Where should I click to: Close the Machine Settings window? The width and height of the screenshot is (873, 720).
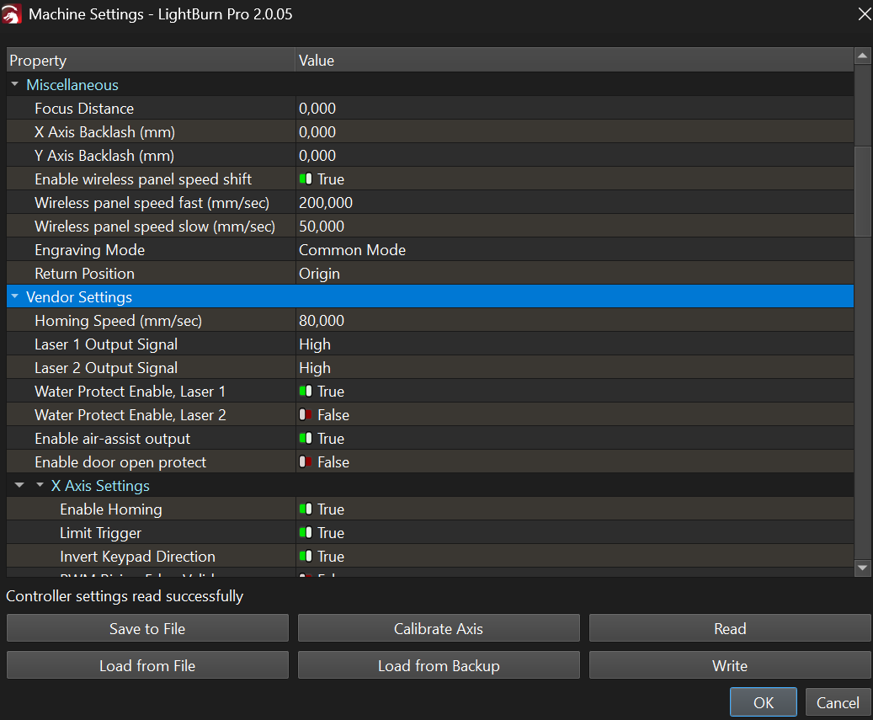click(863, 14)
